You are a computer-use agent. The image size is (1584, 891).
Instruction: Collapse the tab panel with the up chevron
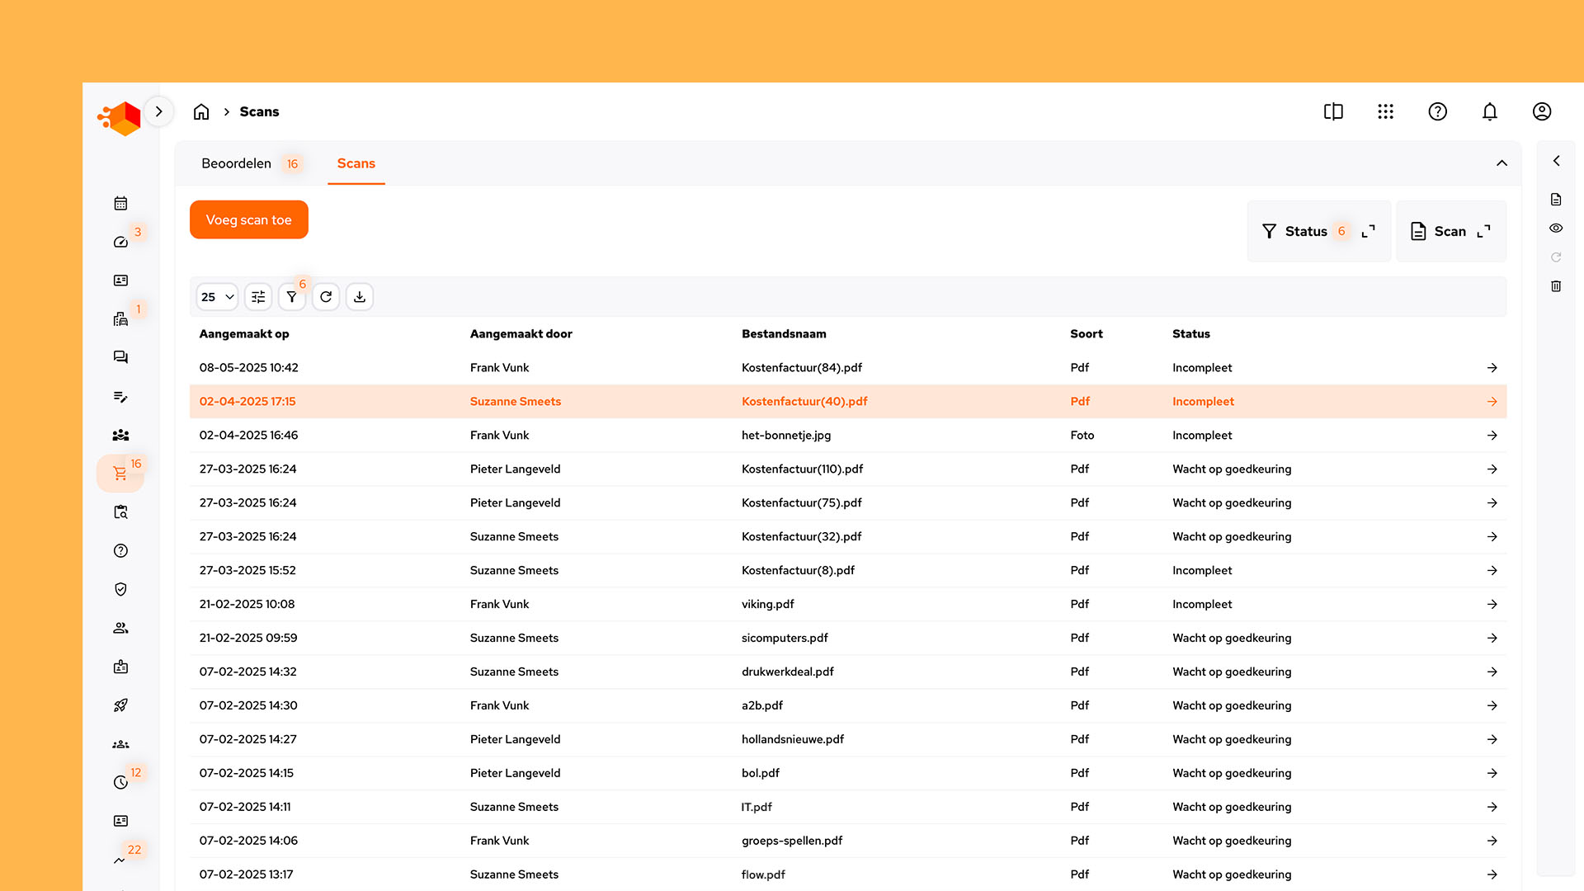click(x=1501, y=163)
